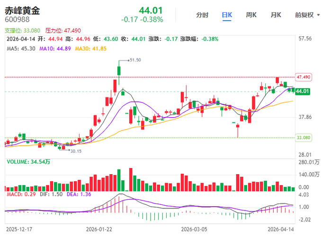
Task: Click the MA30: 41.85 indicator label
Action: 91,49
